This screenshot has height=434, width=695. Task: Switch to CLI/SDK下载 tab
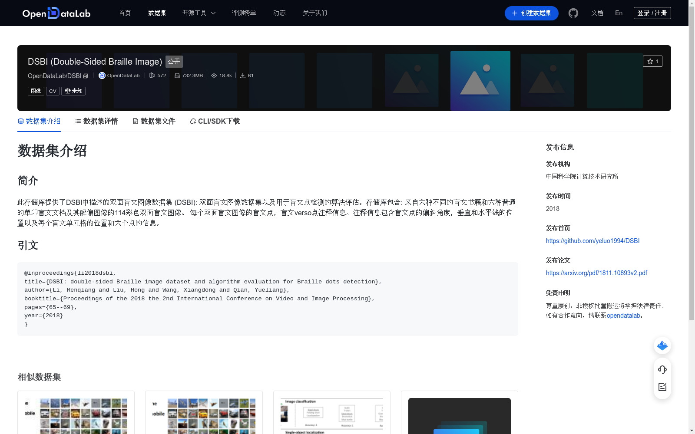pyautogui.click(x=215, y=121)
